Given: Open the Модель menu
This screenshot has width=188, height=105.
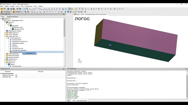Looking at the screenshot, I should pos(12,6).
